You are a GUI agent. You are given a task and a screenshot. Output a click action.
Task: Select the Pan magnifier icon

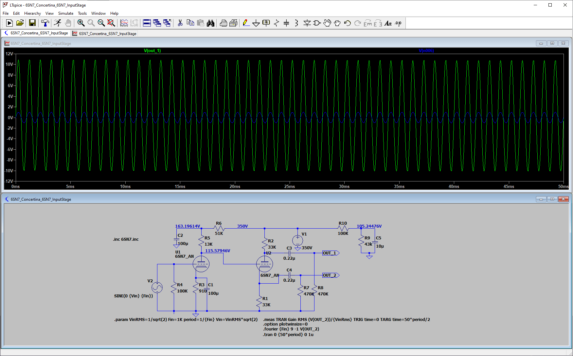91,23
